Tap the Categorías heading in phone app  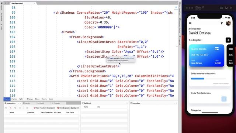point(196,110)
